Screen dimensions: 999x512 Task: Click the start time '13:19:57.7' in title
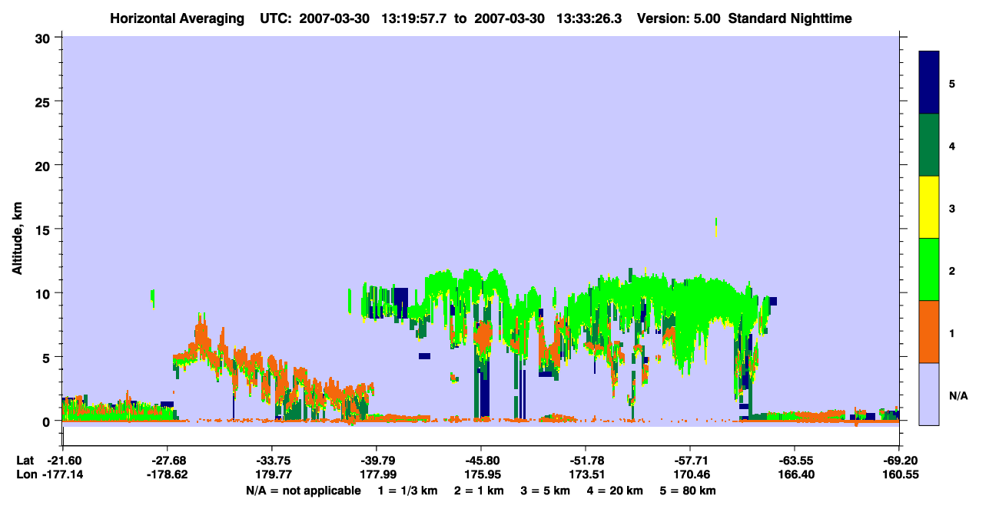point(416,18)
